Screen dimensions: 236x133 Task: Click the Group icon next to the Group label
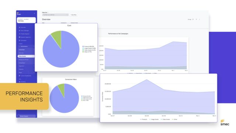193,20
